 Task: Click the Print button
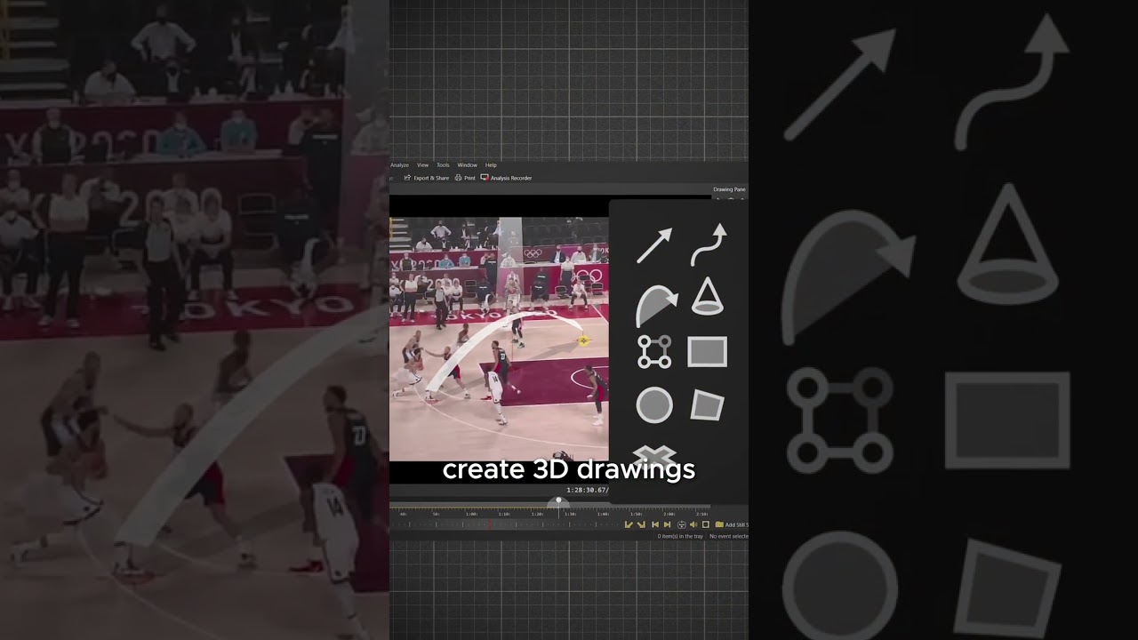[x=465, y=178]
